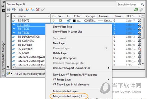The image size is (147, 99).
Task: Click plot icon in TB_BORDER row
Action: click(x=139, y=45)
